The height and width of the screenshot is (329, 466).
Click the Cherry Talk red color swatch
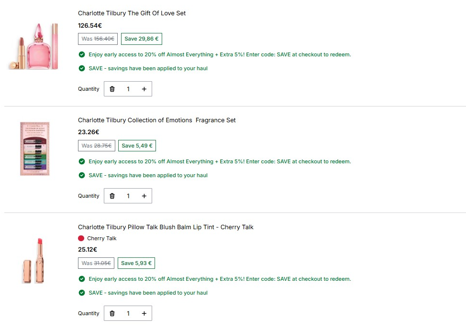coord(81,238)
